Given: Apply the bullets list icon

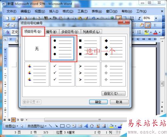Looking at the screenshot, I should point(139,32).
